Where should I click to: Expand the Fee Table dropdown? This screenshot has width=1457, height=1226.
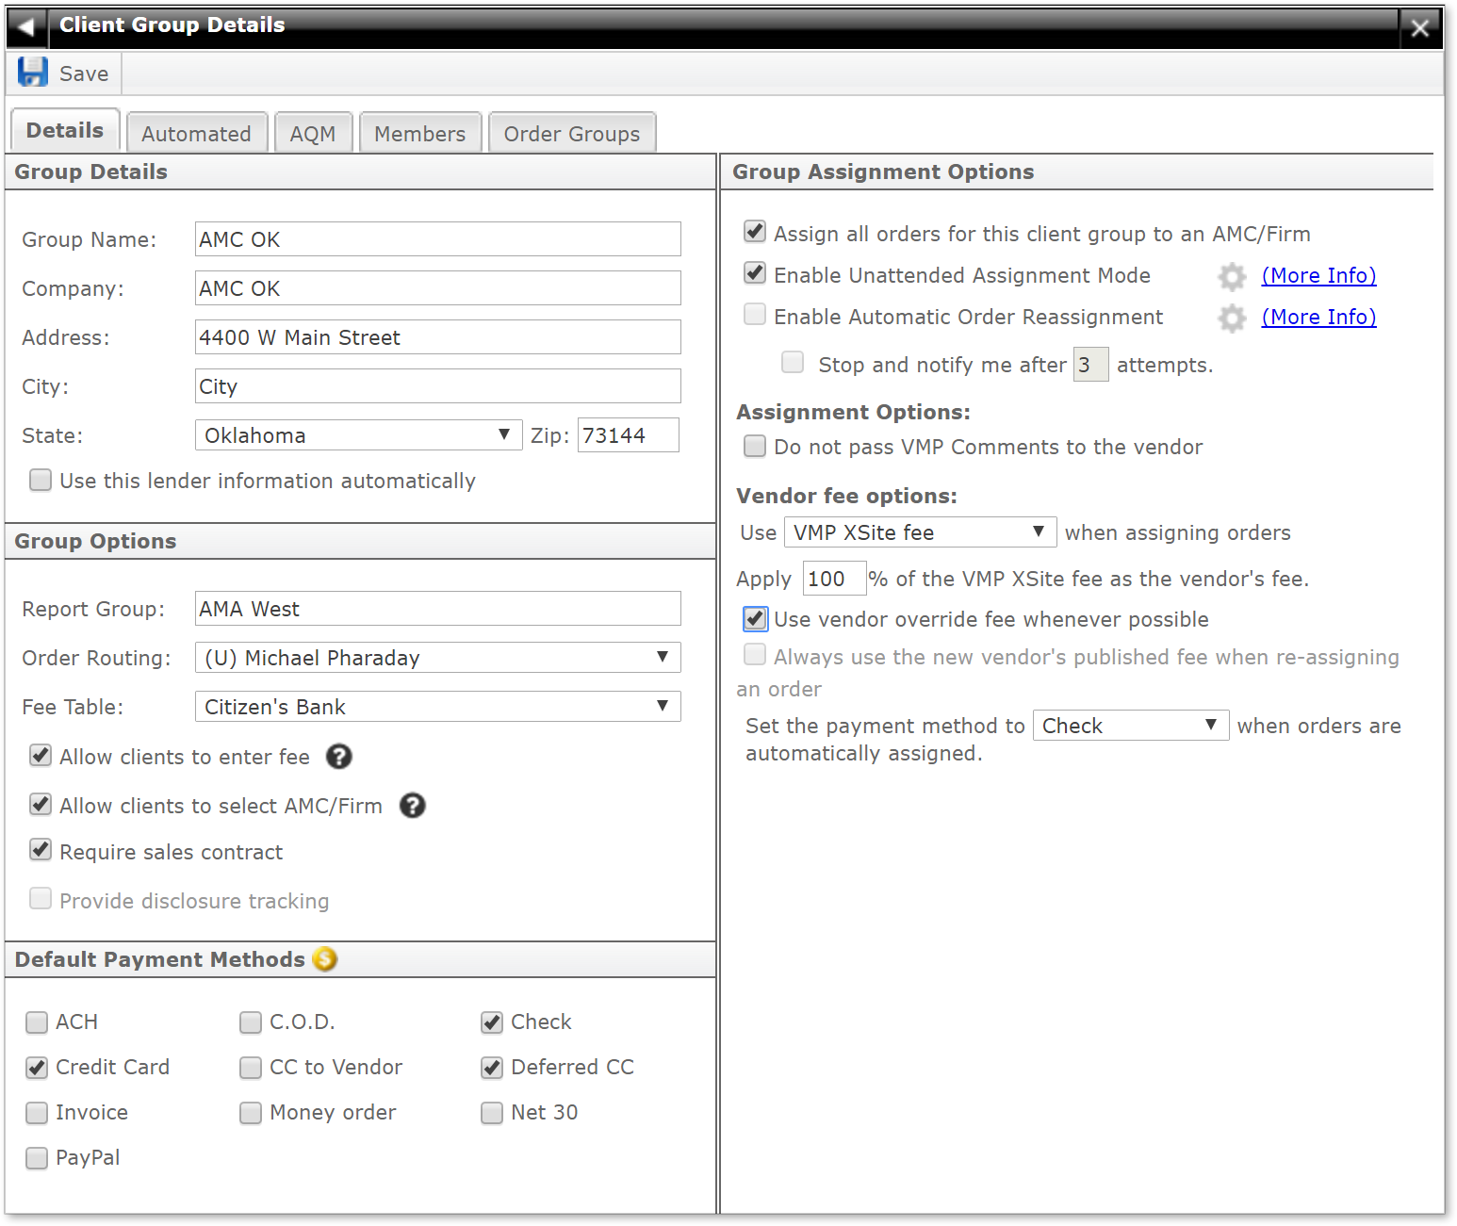(x=437, y=707)
